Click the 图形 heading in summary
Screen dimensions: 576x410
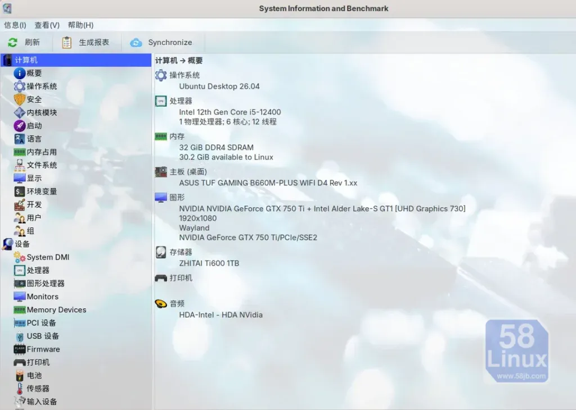pyautogui.click(x=177, y=197)
